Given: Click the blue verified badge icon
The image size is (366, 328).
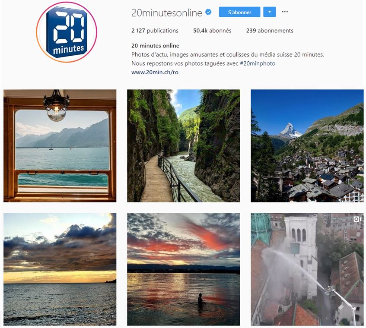Looking at the screenshot, I should pos(208,12).
